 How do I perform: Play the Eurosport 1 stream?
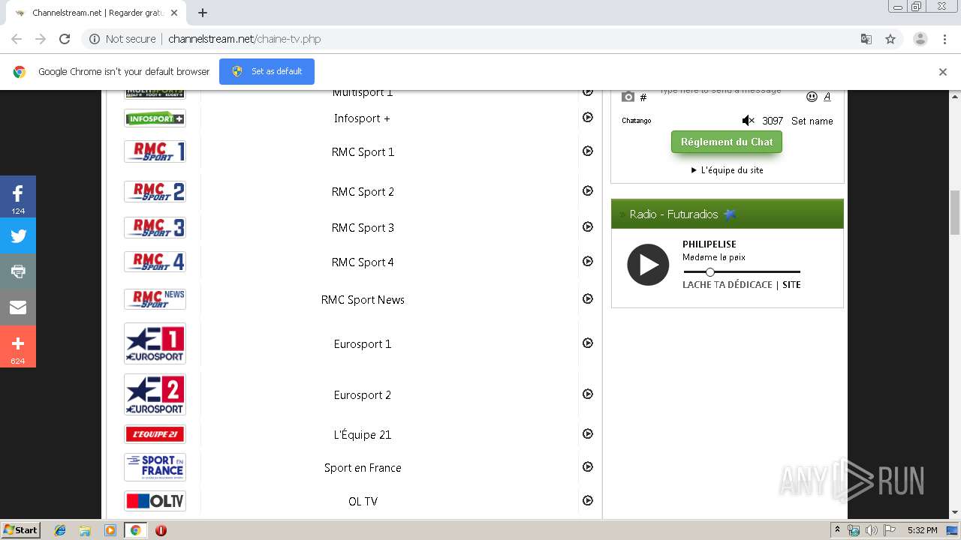pyautogui.click(x=588, y=343)
